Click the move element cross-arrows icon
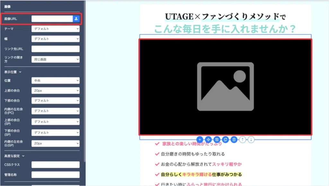329x186 pixels. click(x=208, y=139)
